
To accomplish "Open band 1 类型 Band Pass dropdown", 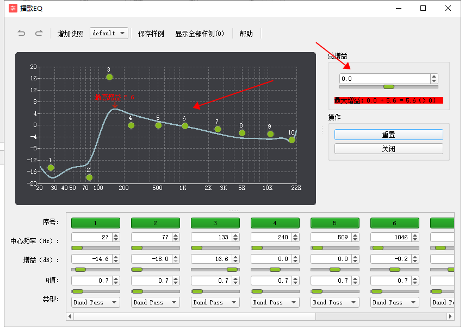I will (96, 302).
